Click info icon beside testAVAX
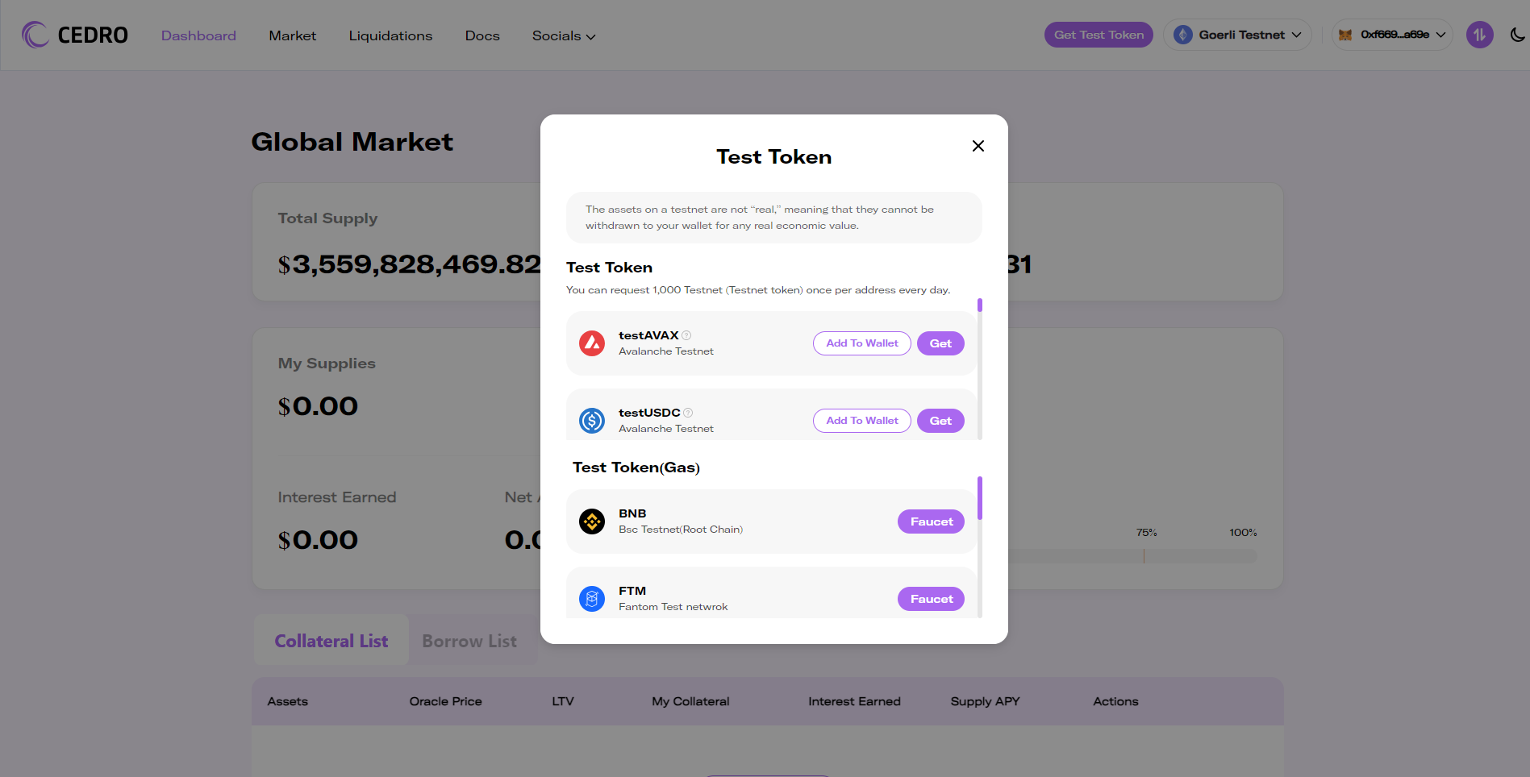 pyautogui.click(x=686, y=335)
